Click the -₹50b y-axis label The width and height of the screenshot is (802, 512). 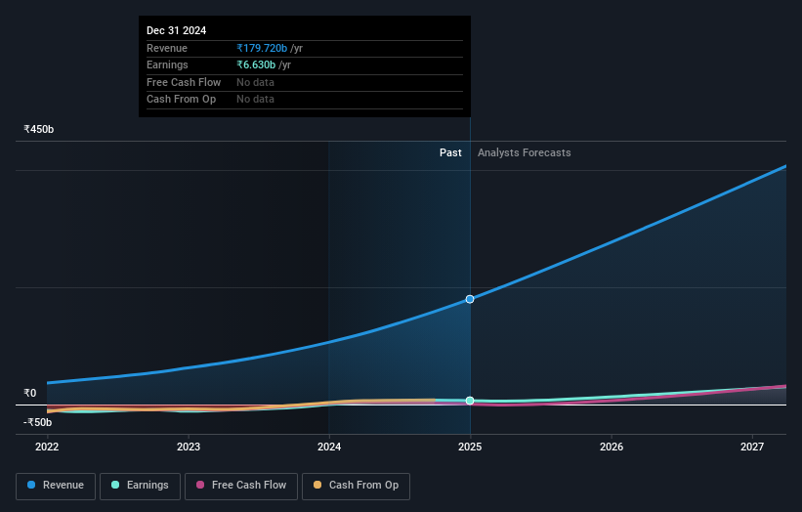coord(37,422)
